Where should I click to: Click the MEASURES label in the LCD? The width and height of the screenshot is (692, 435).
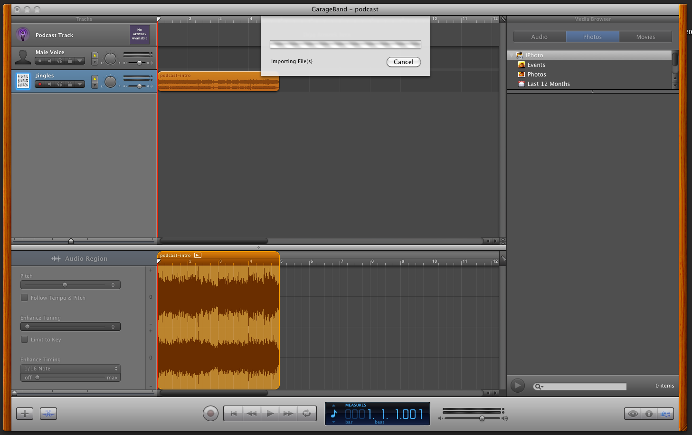point(356,405)
